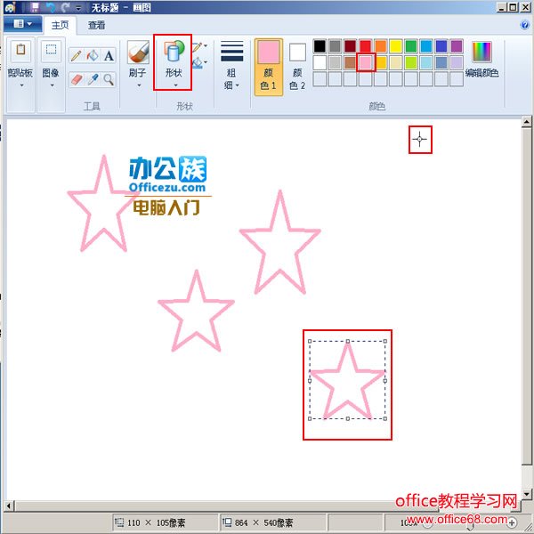Open the Quick Access Toolbar customize arrow

click(x=78, y=7)
